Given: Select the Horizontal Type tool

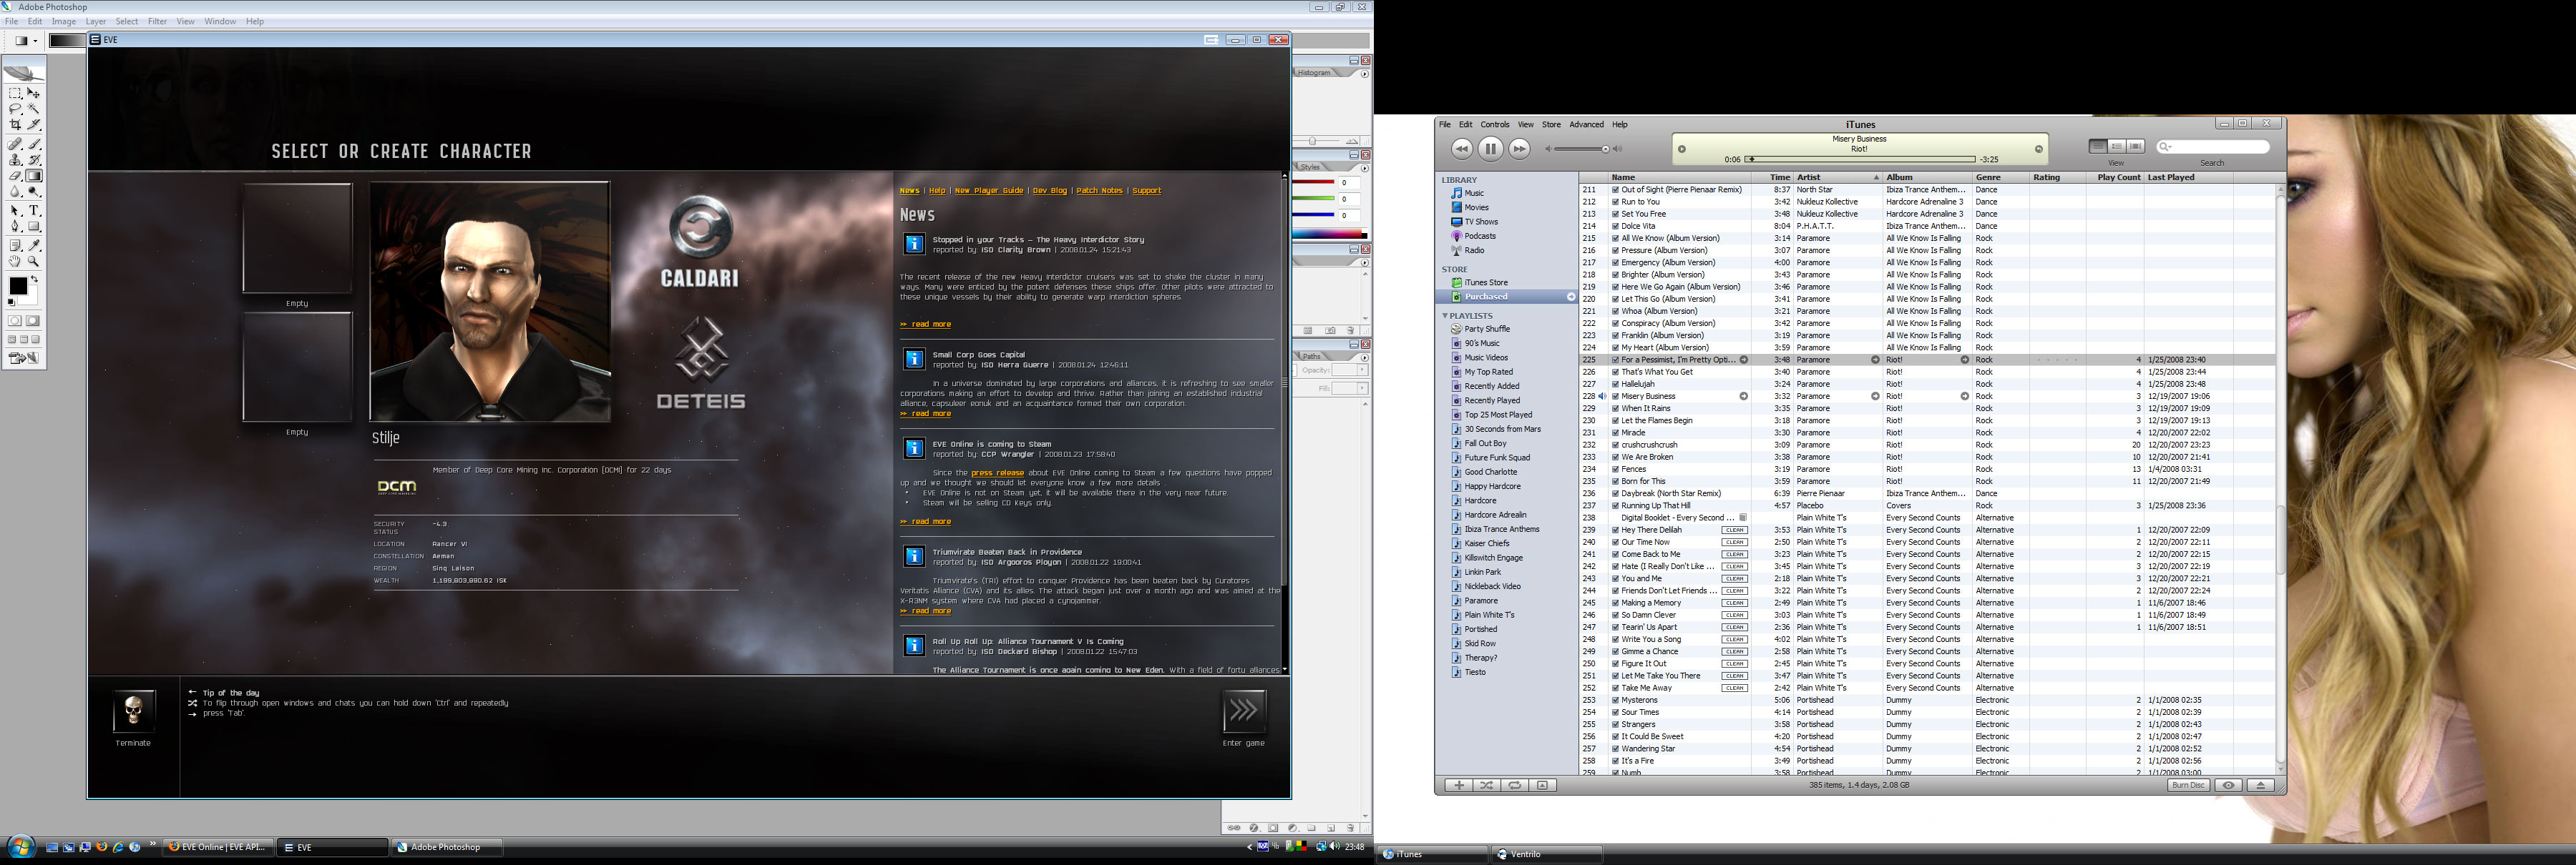Looking at the screenshot, I should pyautogui.click(x=34, y=211).
